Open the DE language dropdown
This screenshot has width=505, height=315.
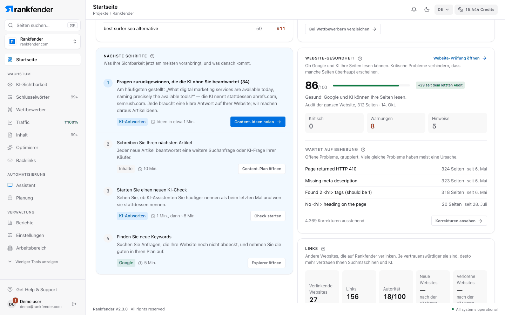tap(443, 9)
